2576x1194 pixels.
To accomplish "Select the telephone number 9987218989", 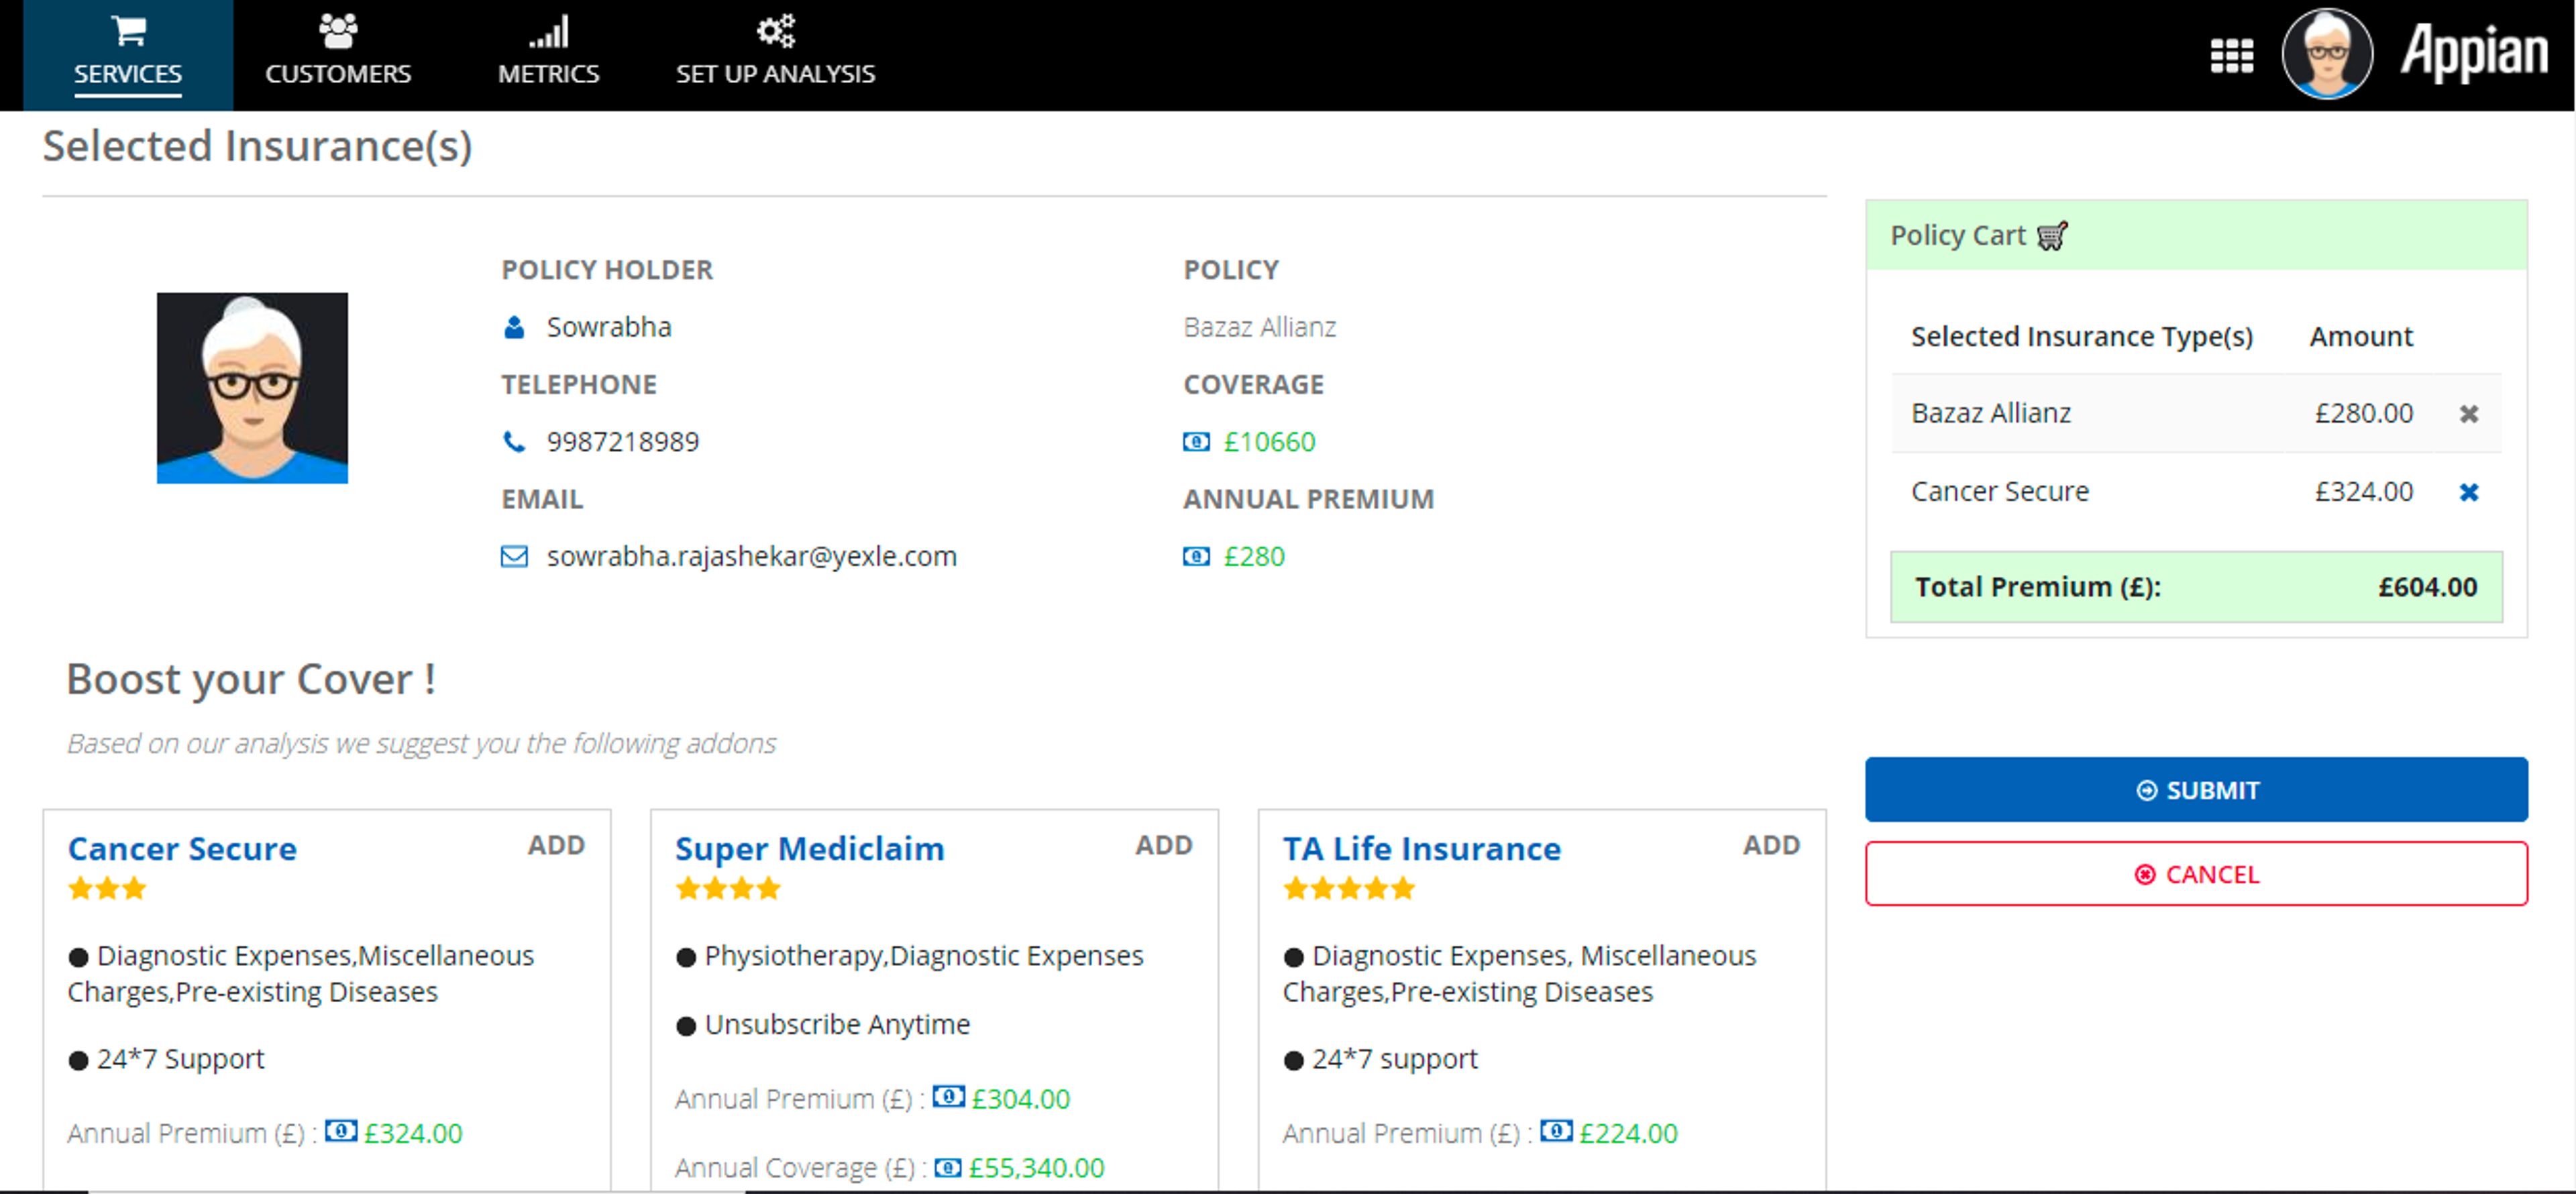I will pos(622,441).
